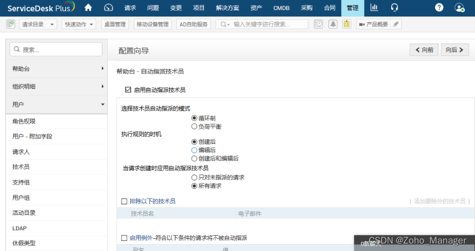Open 请求人 in the sidebar
The width and height of the screenshot is (475, 251).
click(x=57, y=152)
